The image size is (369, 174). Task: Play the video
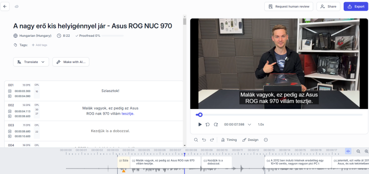(x=200, y=124)
